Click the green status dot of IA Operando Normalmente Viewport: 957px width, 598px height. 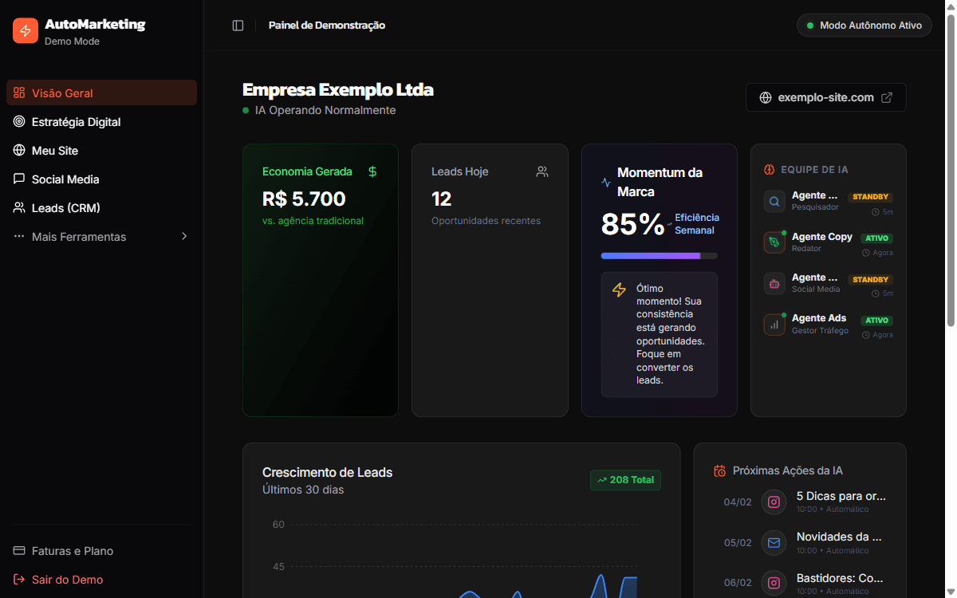pos(244,110)
